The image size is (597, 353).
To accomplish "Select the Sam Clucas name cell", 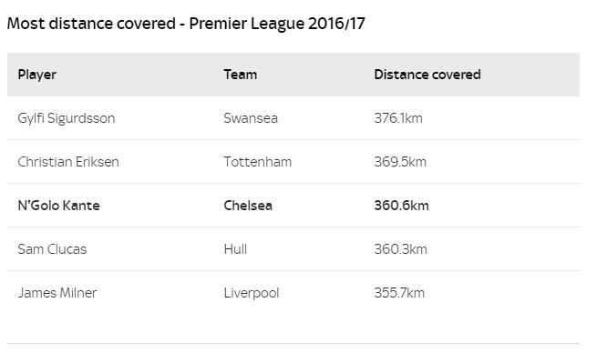I will (52, 249).
